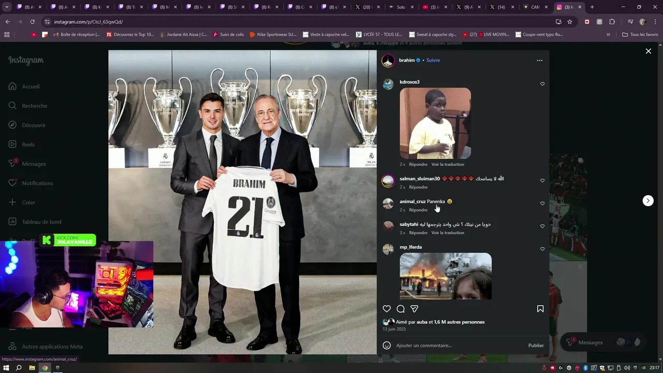This screenshot has height=373, width=663.
Task: Open 'Boîte de réception' Gmail bookmark
Action: tap(76, 35)
